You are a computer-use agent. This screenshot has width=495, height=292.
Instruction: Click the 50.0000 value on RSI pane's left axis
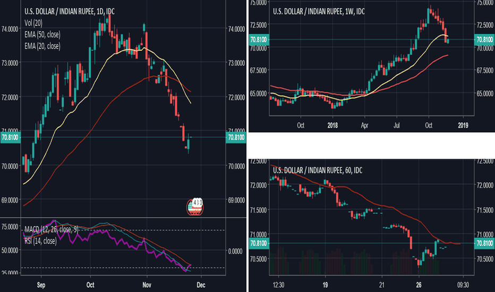tap(10, 250)
